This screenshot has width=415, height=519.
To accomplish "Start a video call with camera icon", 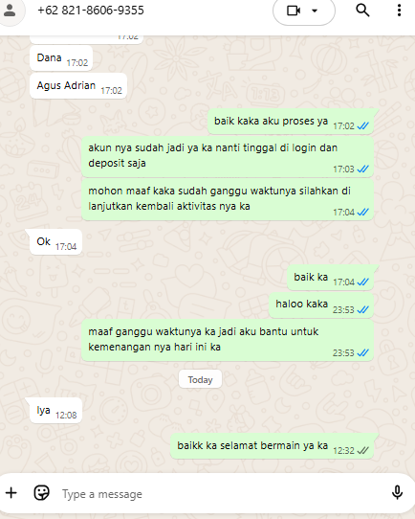I will [294, 11].
